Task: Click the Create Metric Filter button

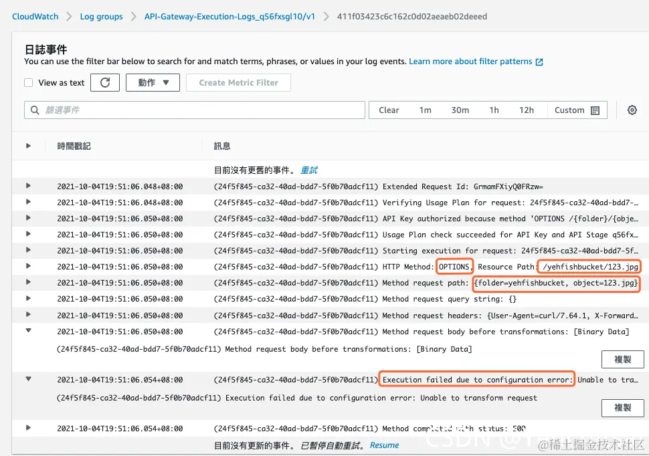Action: pos(238,83)
